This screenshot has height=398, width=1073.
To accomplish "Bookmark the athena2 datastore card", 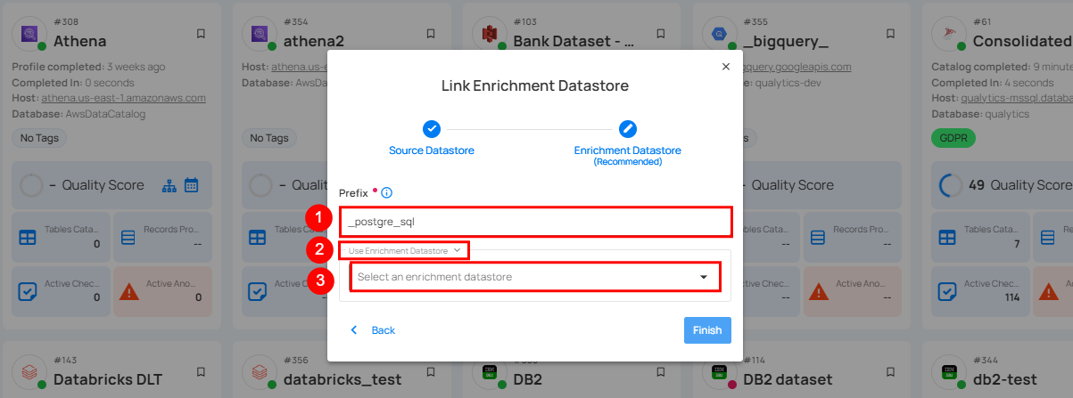I will tap(430, 34).
